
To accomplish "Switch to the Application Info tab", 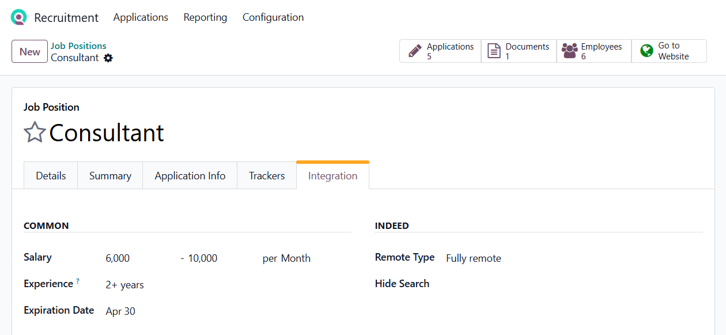I will [x=190, y=176].
